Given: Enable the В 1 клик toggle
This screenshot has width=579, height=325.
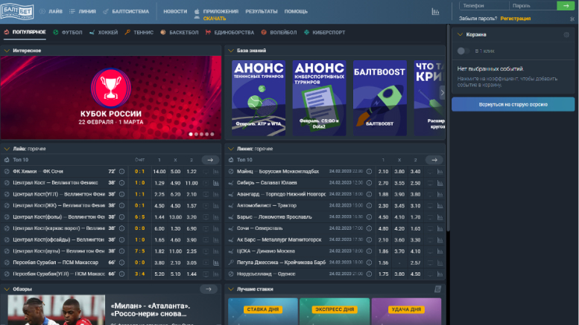Looking at the screenshot, I should click(464, 51).
